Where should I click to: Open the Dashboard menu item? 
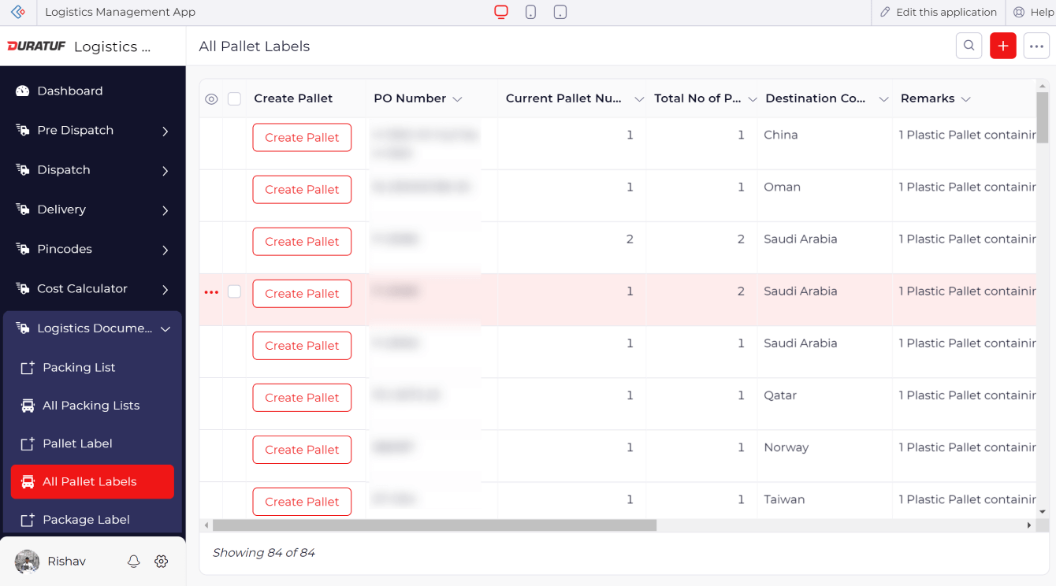click(69, 91)
